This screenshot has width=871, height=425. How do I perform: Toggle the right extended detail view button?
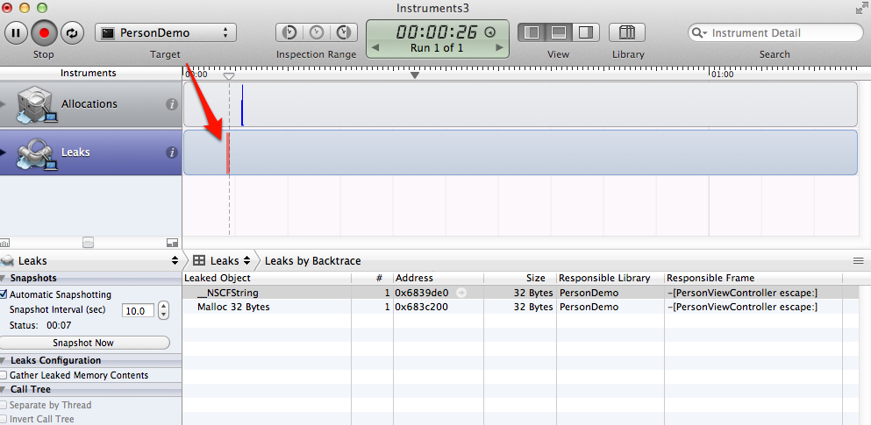click(585, 32)
